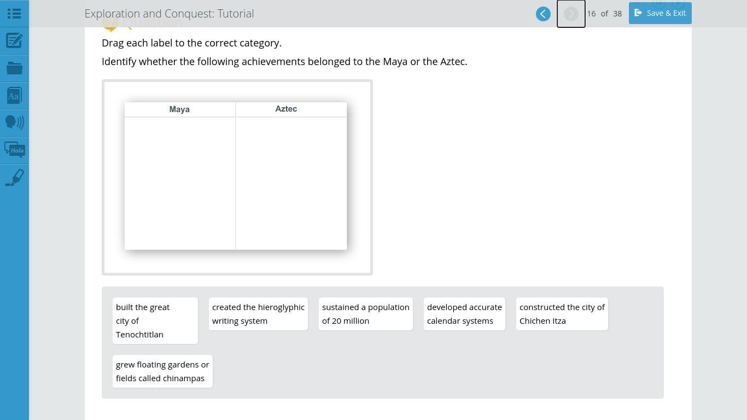The width and height of the screenshot is (747, 420).
Task: Select 'grew floating gardens' chinampas label
Action: 162,371
